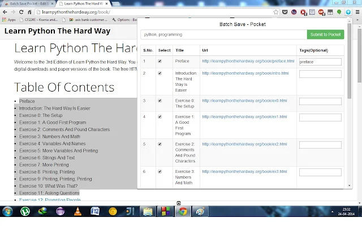Uncheck the Exercise 2 row checkbox

coord(160,145)
